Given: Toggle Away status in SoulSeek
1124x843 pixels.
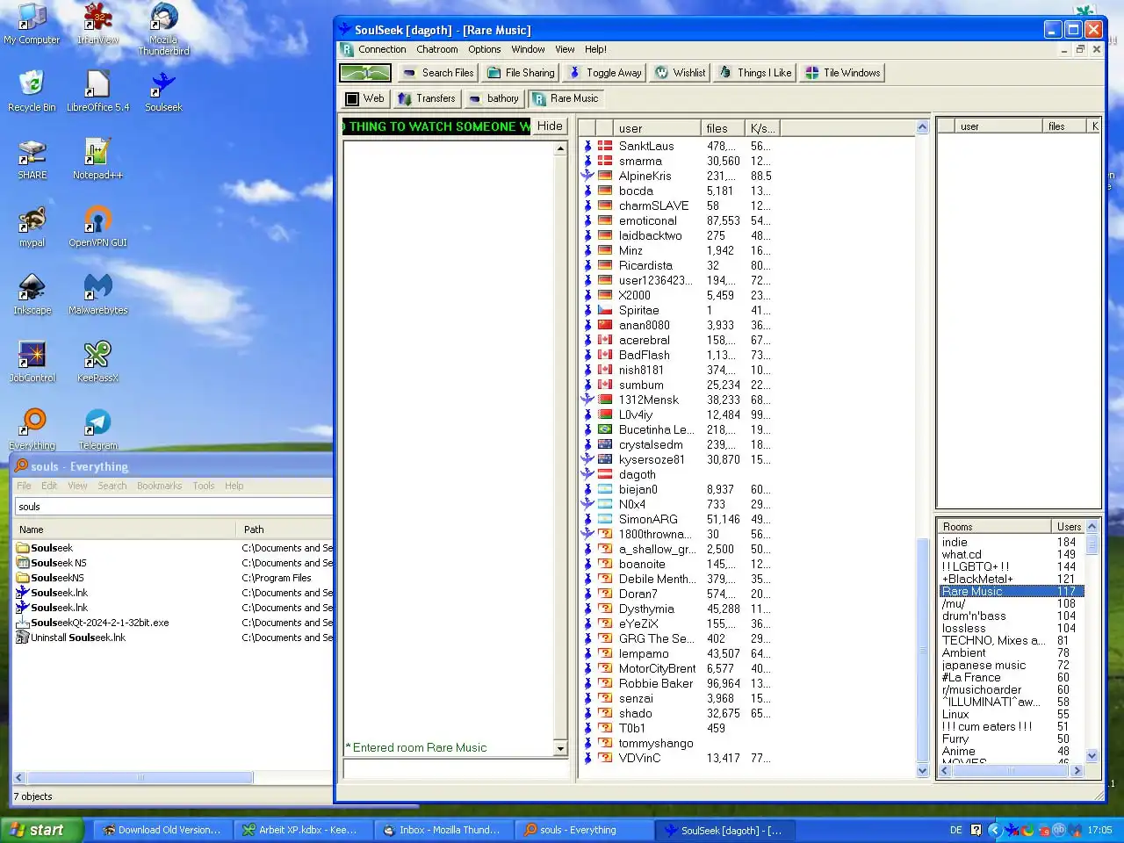Looking at the screenshot, I should (605, 73).
